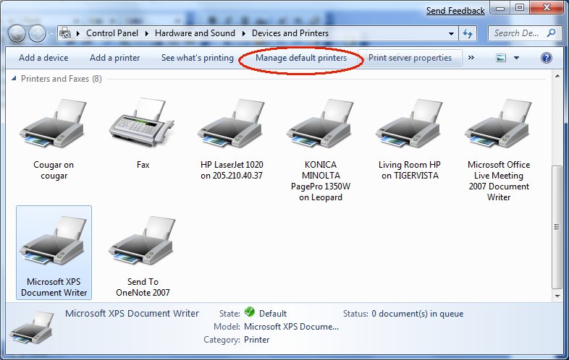Show more toolbar commands via double chevron

(x=471, y=57)
